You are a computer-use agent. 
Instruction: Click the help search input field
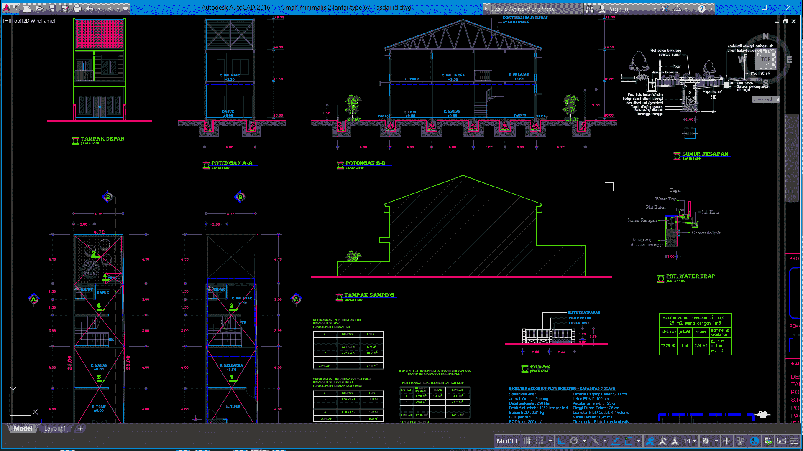[x=536, y=9]
